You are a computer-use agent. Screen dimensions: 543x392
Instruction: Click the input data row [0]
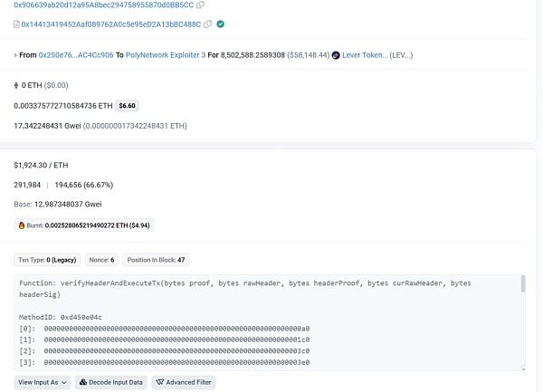[x=165, y=329]
